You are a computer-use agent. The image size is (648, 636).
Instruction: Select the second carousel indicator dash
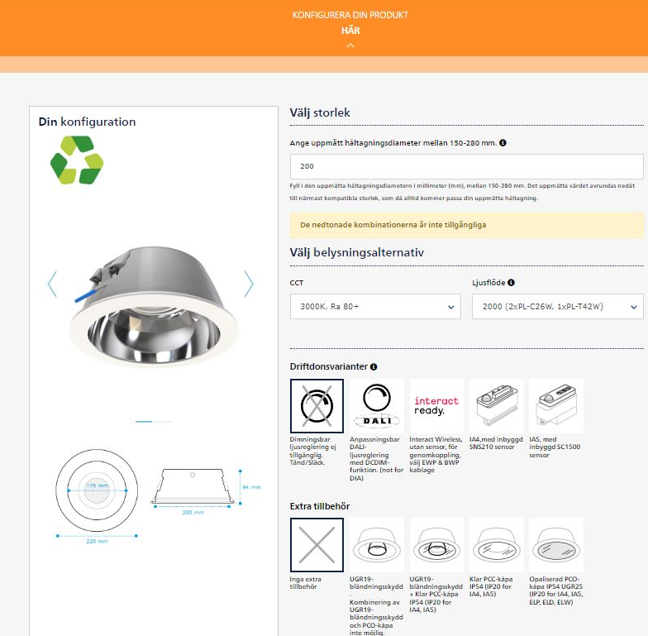coord(162,422)
